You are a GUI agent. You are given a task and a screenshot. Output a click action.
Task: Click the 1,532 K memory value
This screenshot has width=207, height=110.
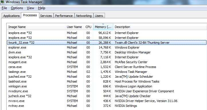(106, 67)
